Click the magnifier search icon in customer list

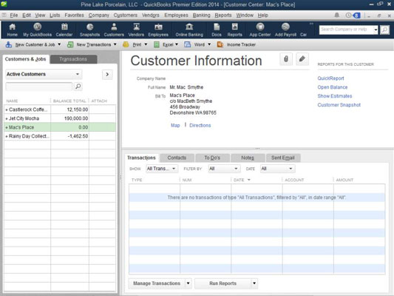coord(78,87)
